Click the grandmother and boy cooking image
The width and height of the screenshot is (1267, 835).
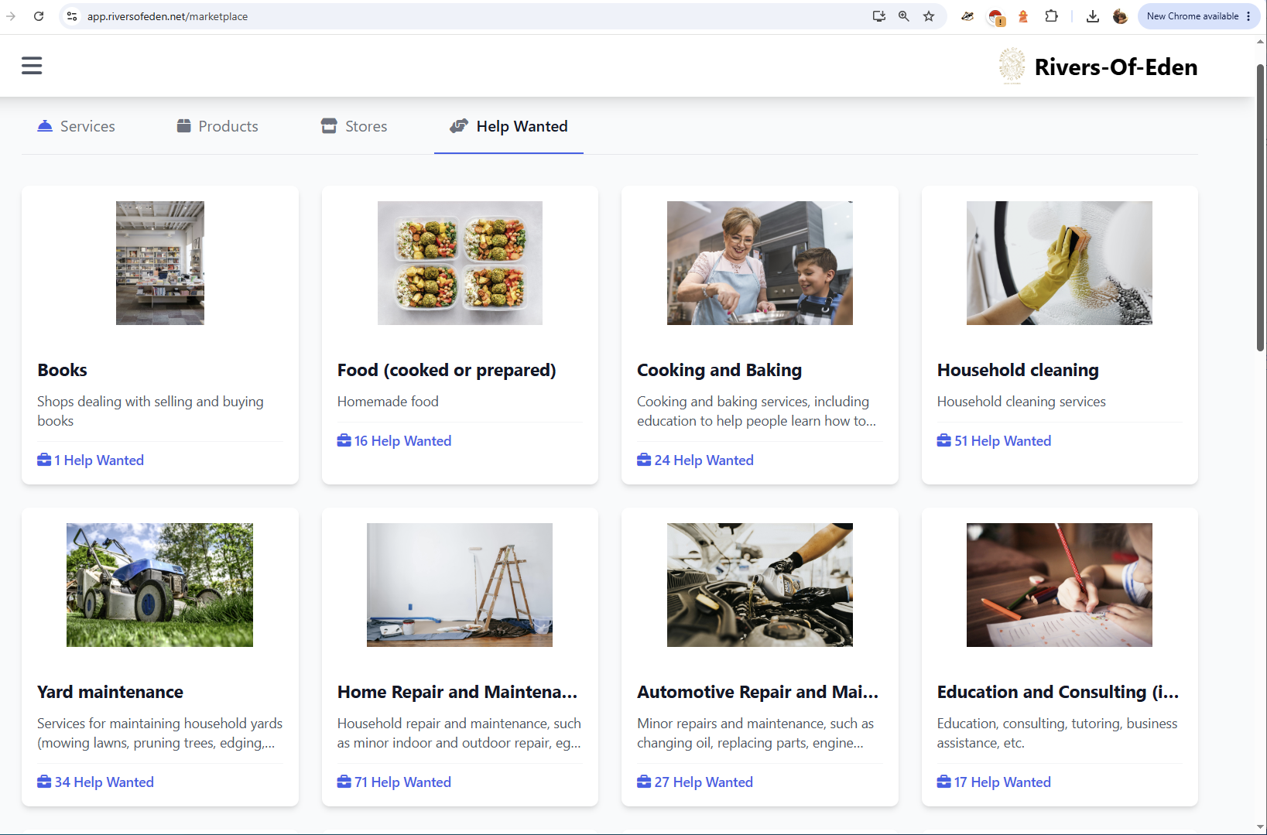point(760,263)
